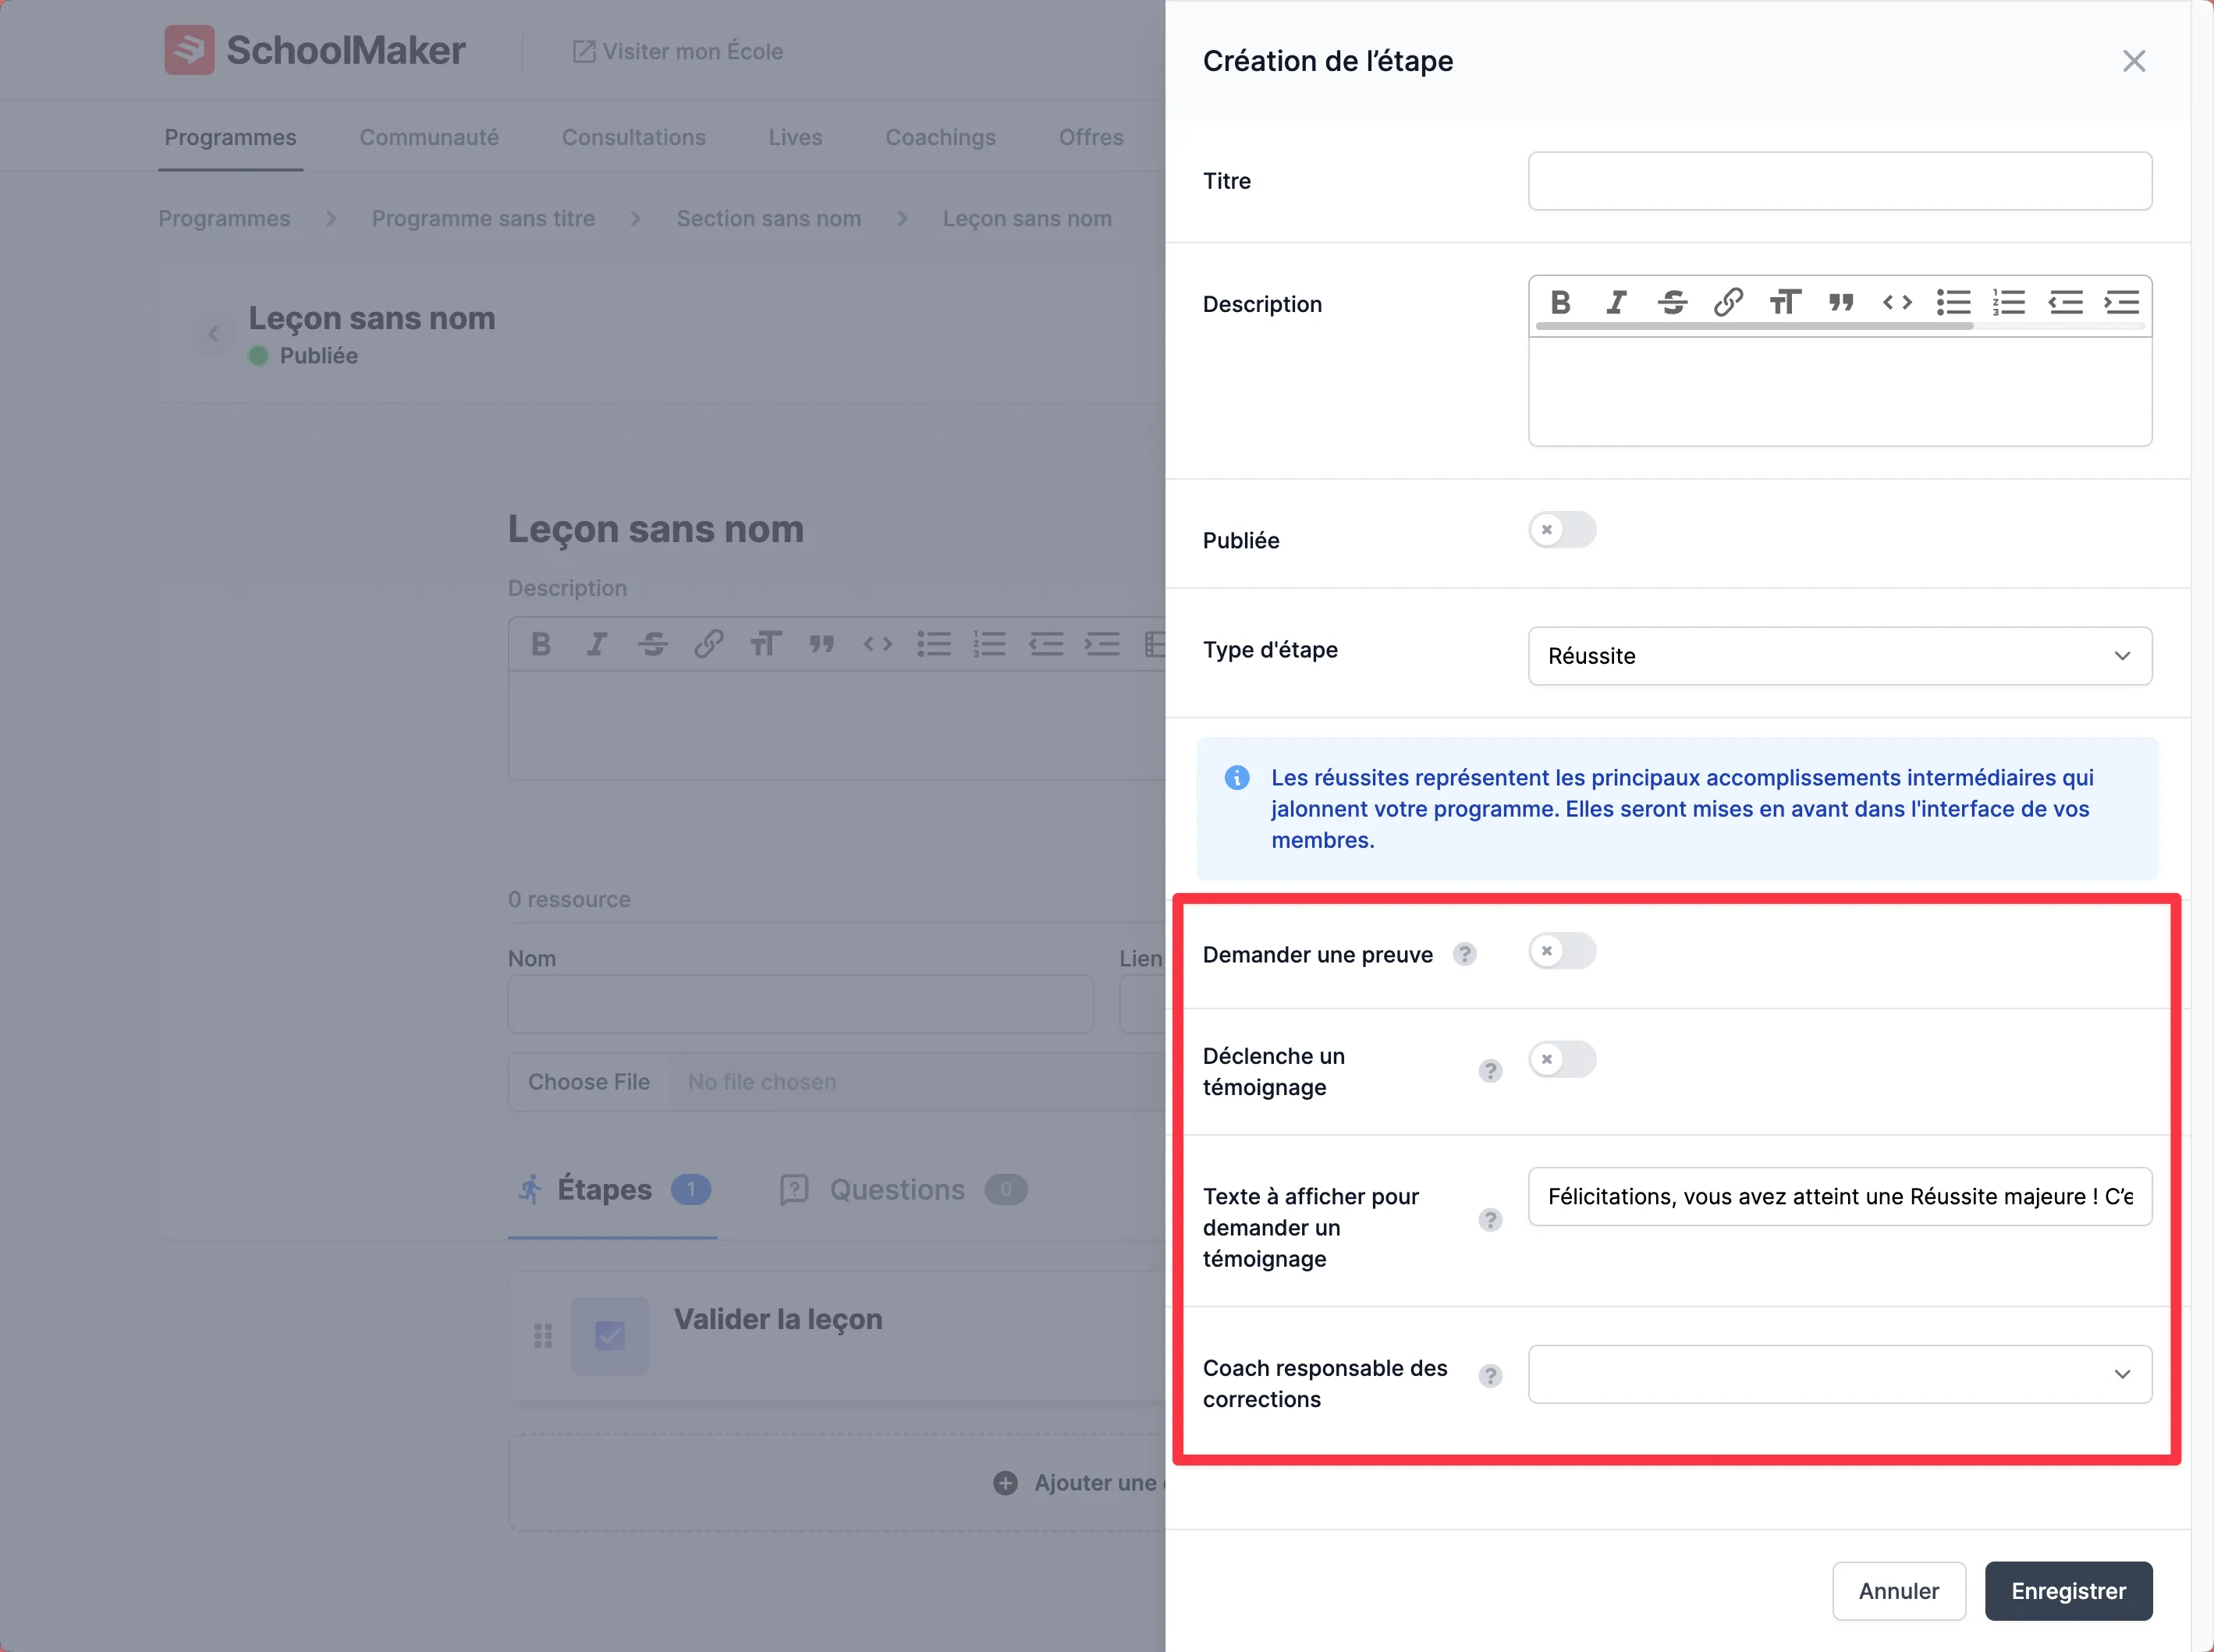Insert code in panel Description toolbar
Viewport: 2214px width, 1652px height.
point(1897,302)
